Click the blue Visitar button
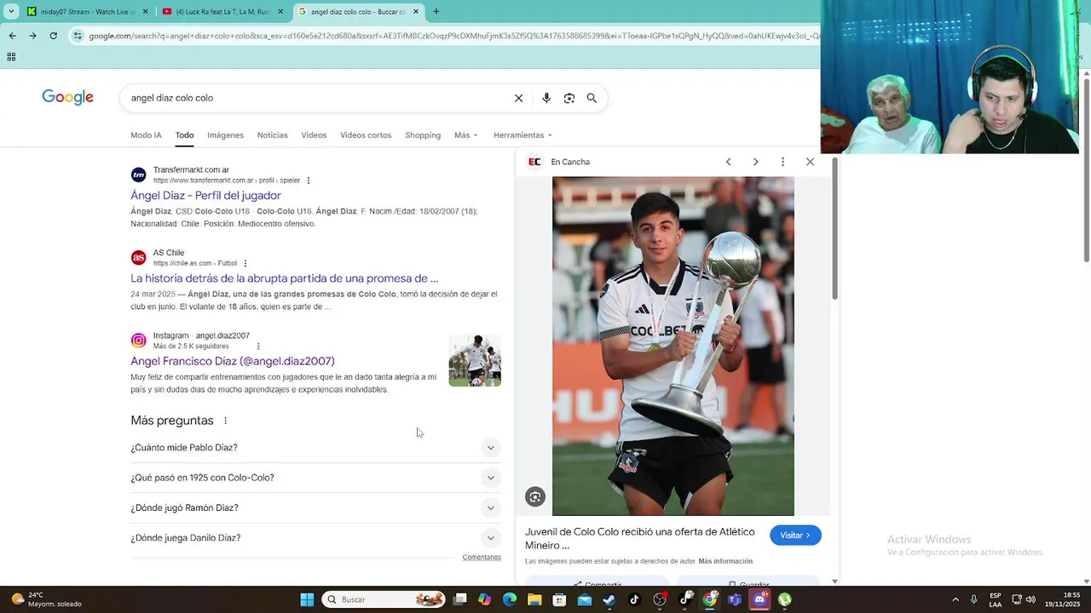This screenshot has height=613, width=1091. pos(795,535)
